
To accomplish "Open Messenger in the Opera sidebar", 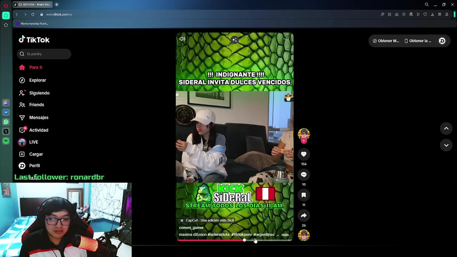I will pos(6,112).
